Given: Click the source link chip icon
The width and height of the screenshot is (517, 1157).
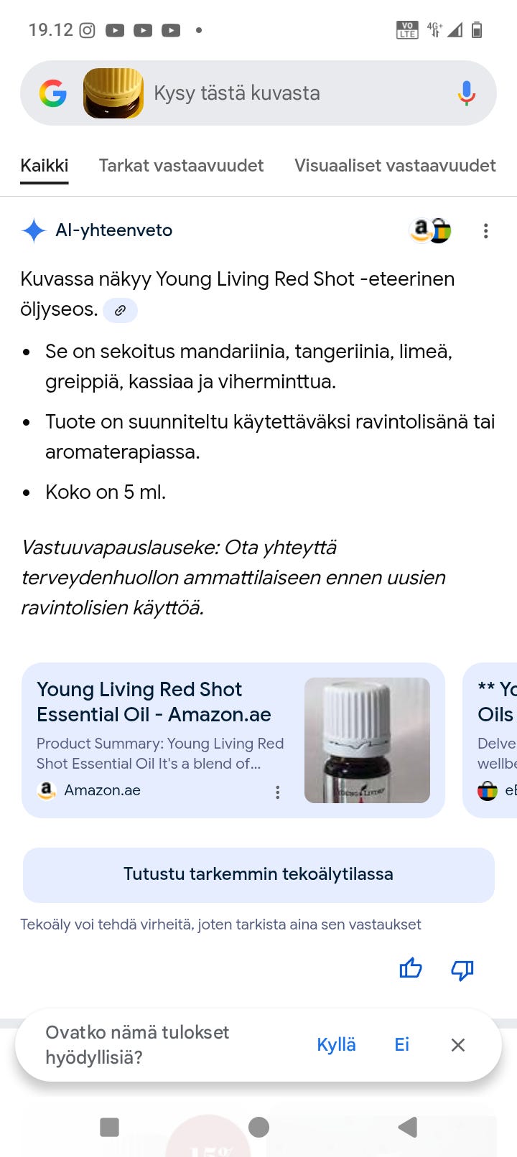Looking at the screenshot, I should pyautogui.click(x=120, y=310).
